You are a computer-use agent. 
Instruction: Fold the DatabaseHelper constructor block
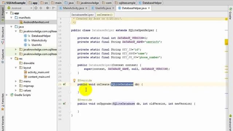(x=70, y=65)
